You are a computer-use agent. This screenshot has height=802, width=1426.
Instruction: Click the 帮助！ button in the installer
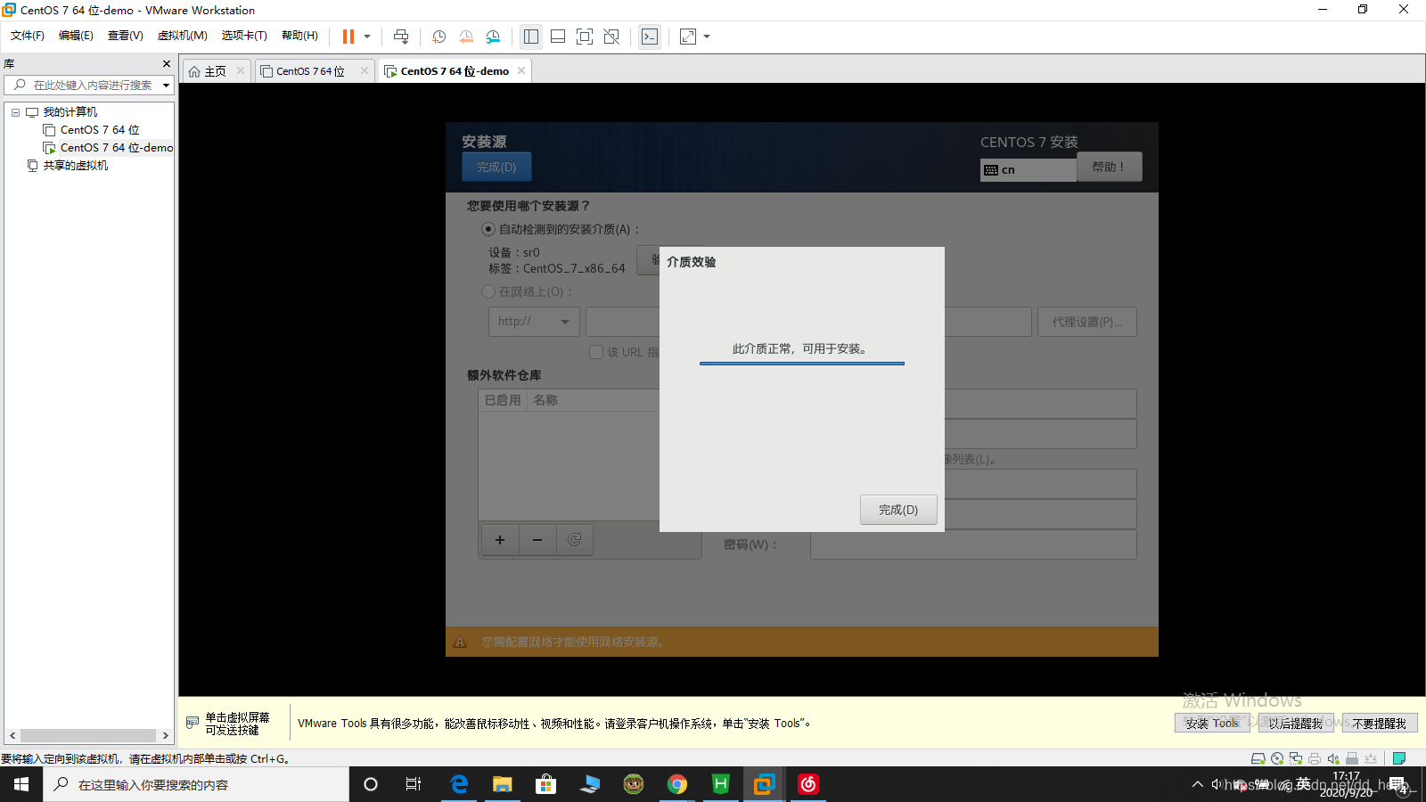pyautogui.click(x=1109, y=167)
